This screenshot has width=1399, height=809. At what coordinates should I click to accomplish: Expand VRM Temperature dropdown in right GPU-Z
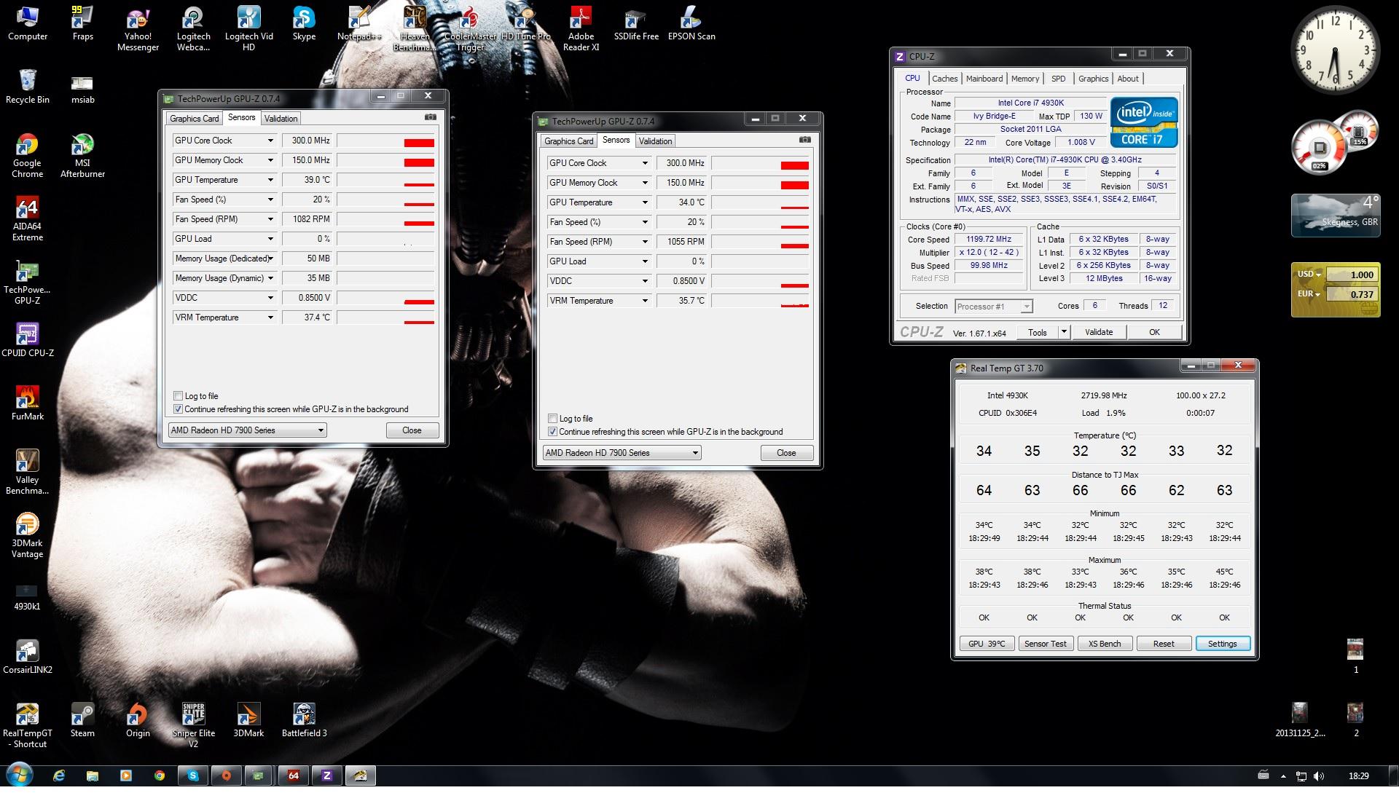tap(645, 301)
